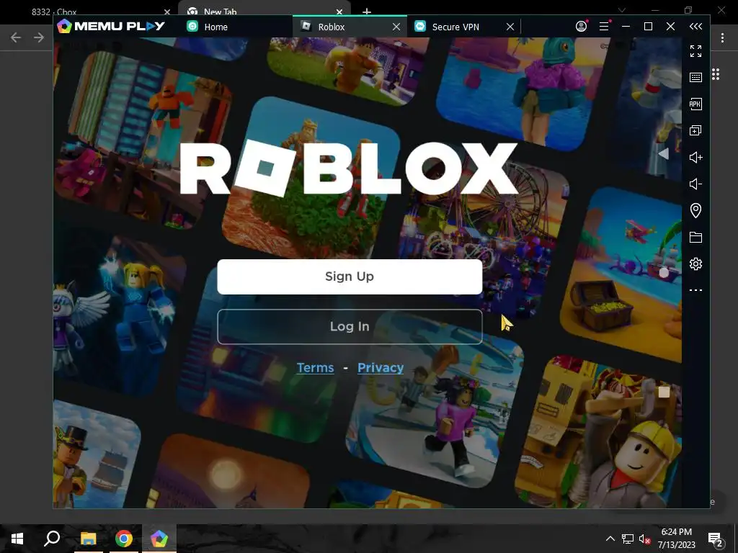The width and height of the screenshot is (738, 553).
Task: Open the MEmu hamburger menu
Action: (605, 27)
